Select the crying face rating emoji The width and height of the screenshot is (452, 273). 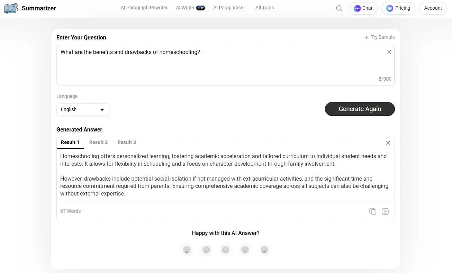(187, 249)
